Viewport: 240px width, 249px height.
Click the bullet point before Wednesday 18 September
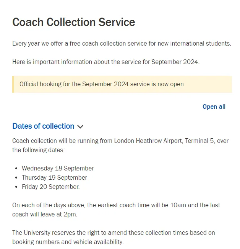pyautogui.click(x=16, y=169)
